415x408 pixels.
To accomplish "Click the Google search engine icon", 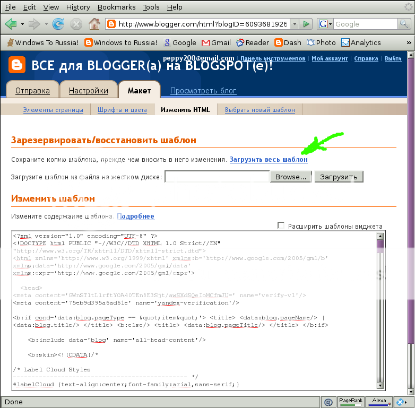I will coord(323,24).
